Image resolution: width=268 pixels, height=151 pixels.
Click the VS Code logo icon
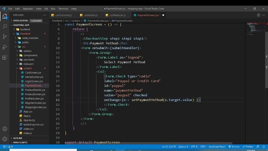(4, 8)
